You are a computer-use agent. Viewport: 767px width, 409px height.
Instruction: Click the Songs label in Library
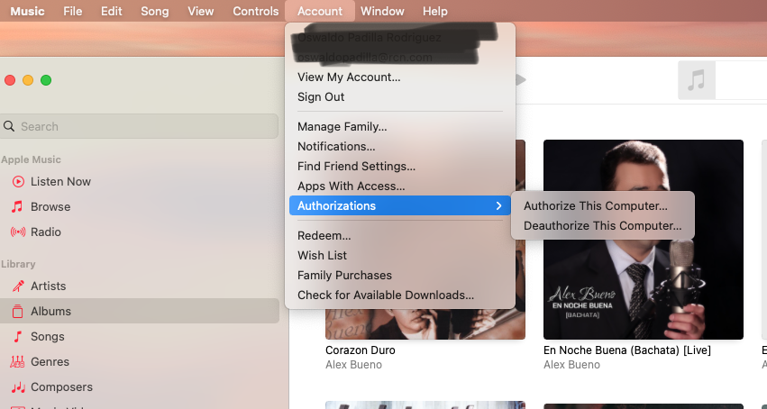[x=48, y=337]
